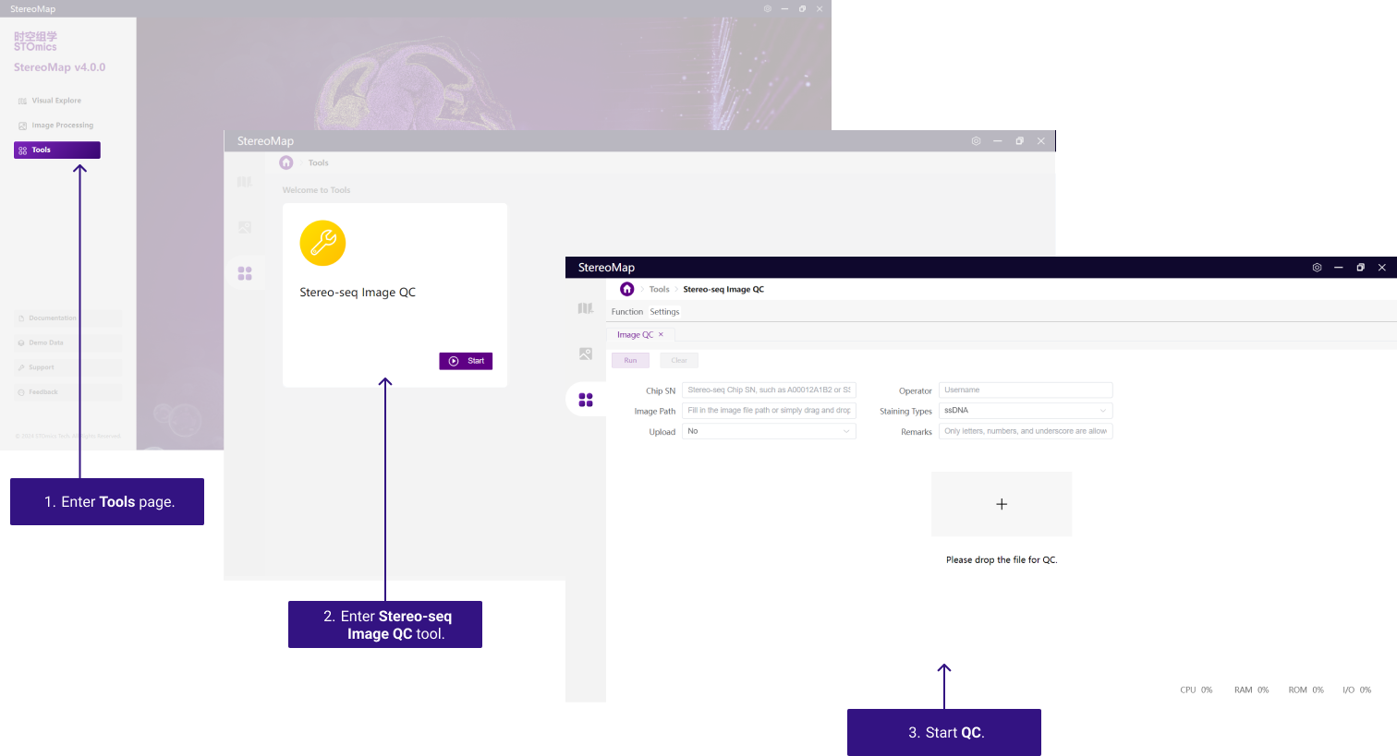Expand the Upload dropdown
The image size is (1397, 756).
point(769,431)
